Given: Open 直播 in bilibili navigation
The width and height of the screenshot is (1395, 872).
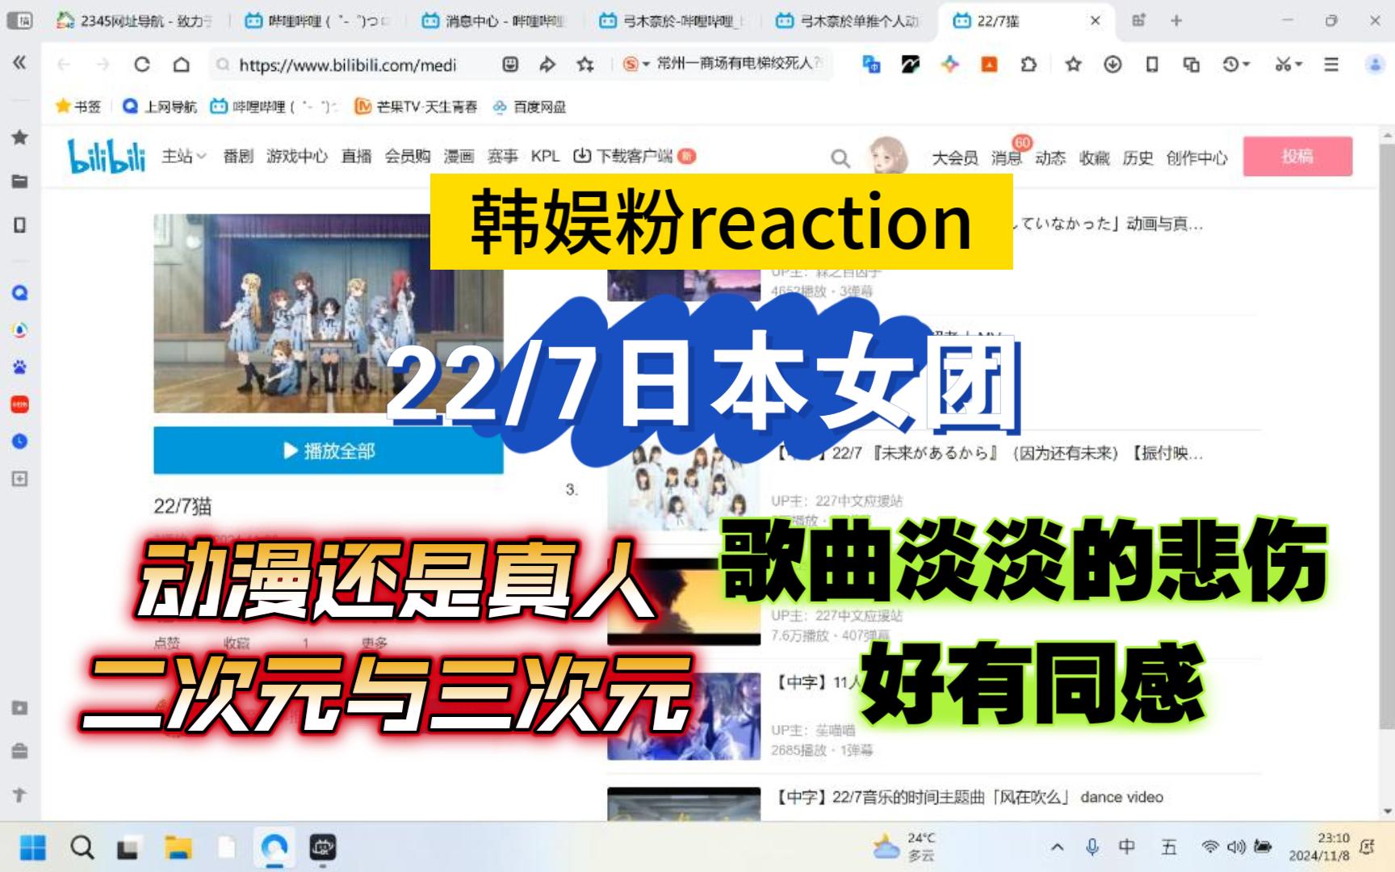Looking at the screenshot, I should point(356,156).
